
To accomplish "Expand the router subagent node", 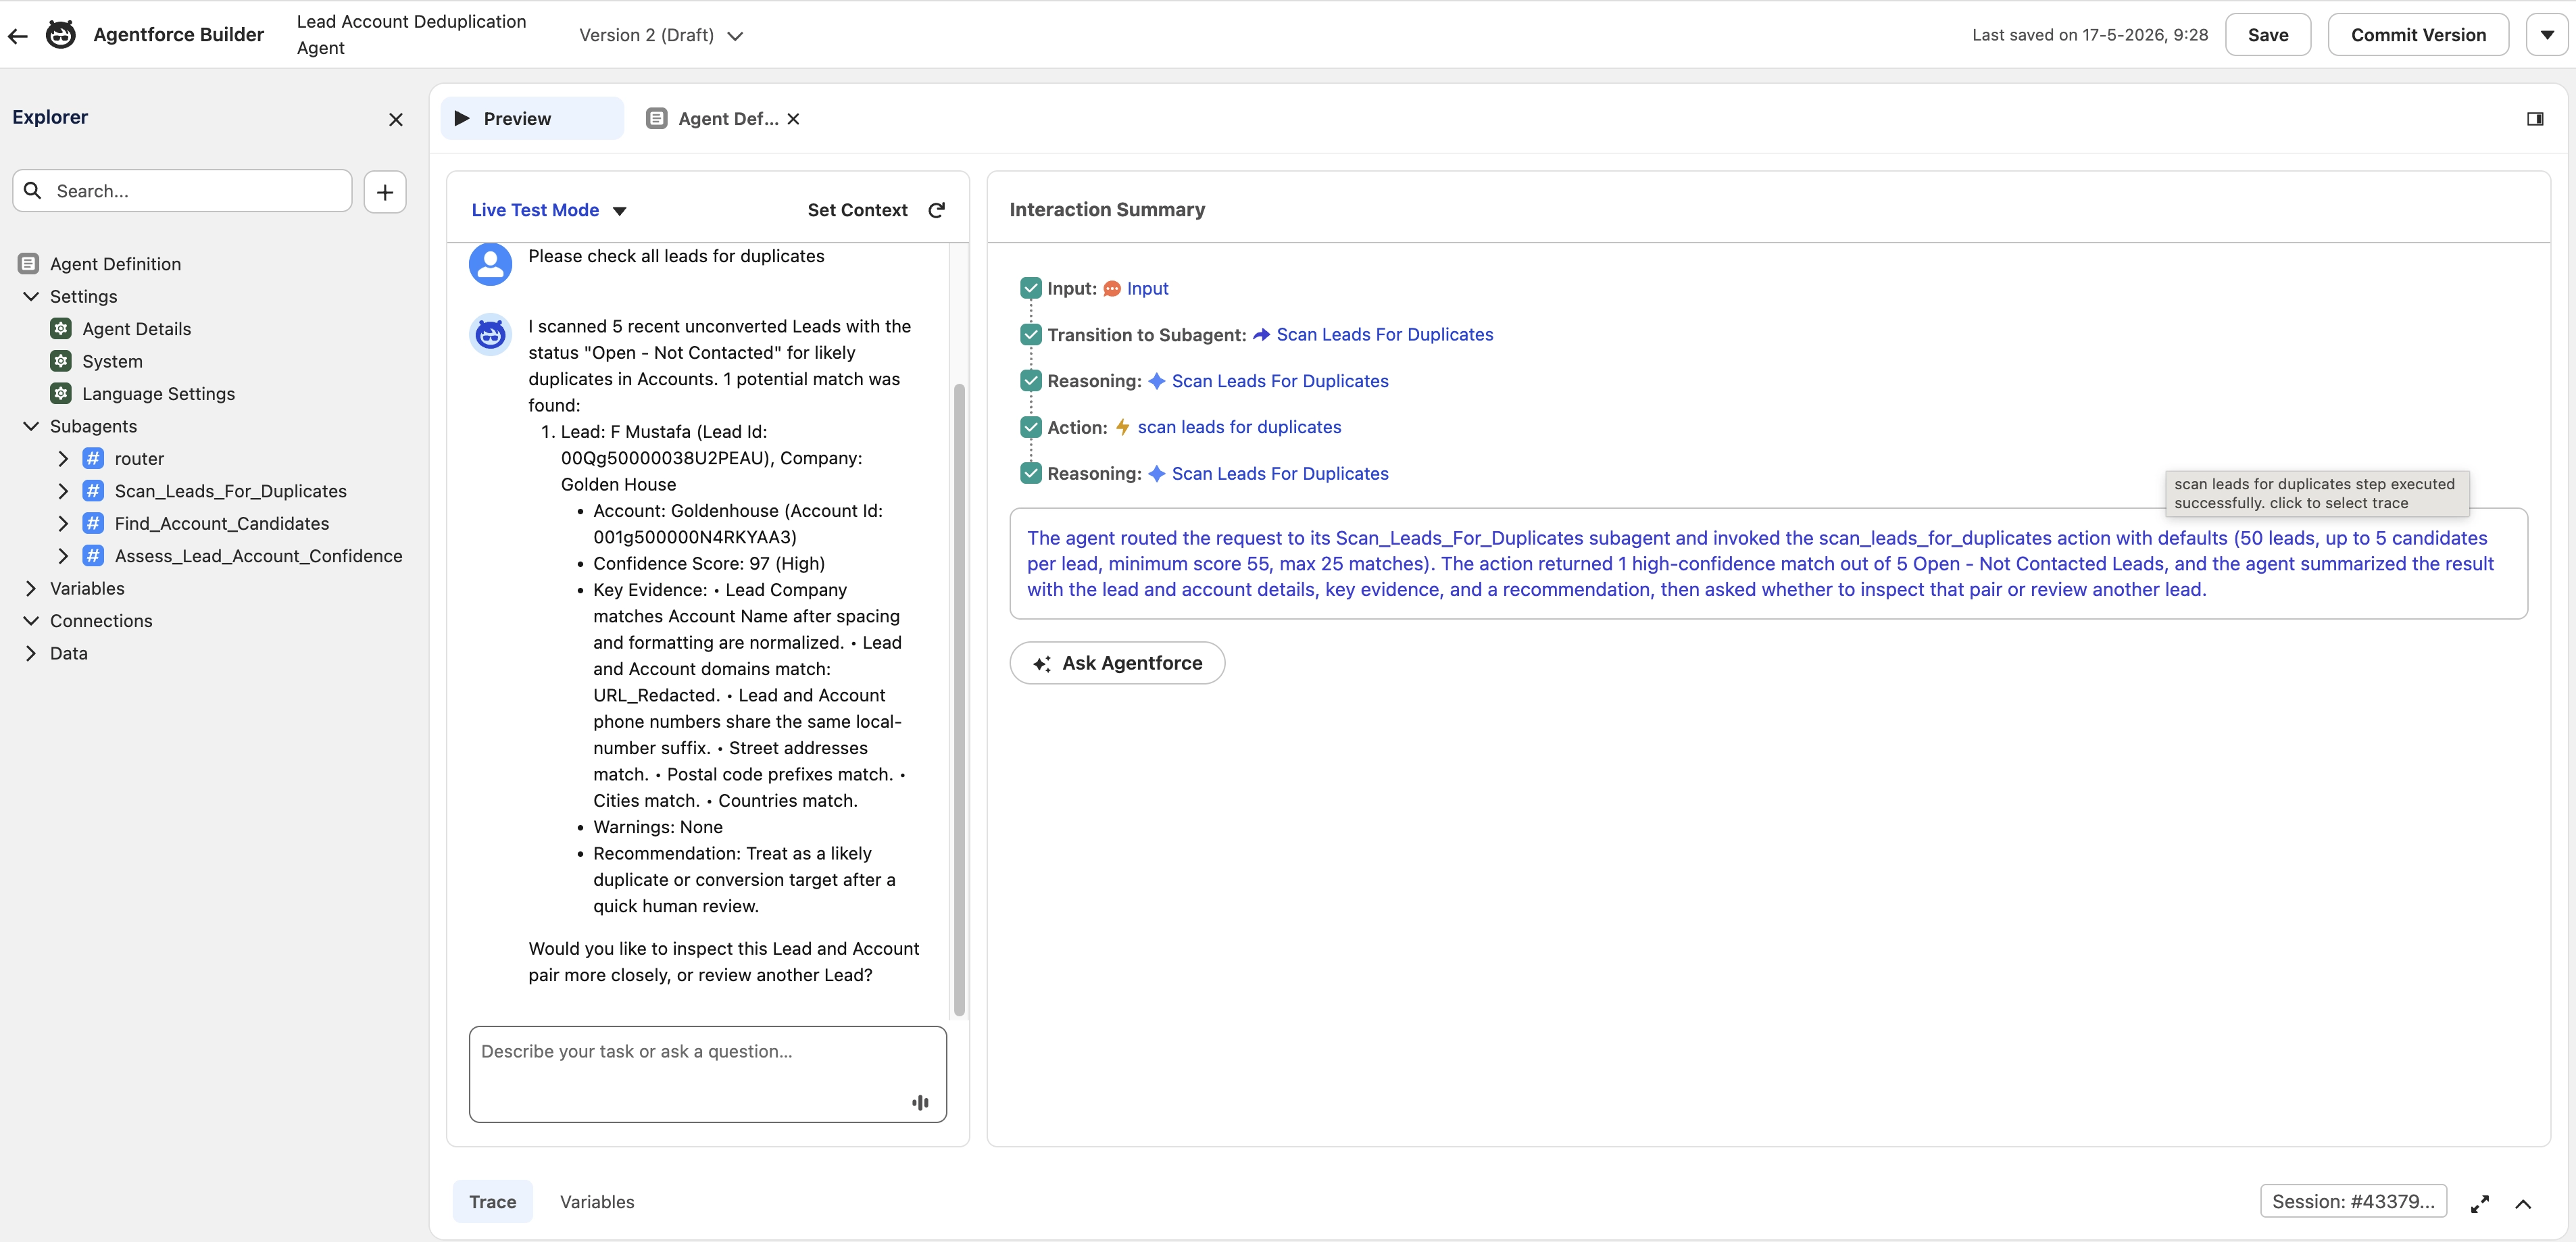I will click(63, 459).
